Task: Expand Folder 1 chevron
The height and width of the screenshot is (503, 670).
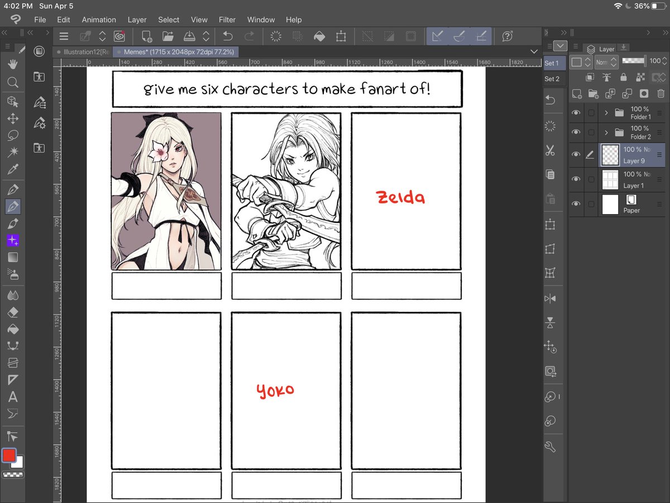Action: [x=606, y=113]
